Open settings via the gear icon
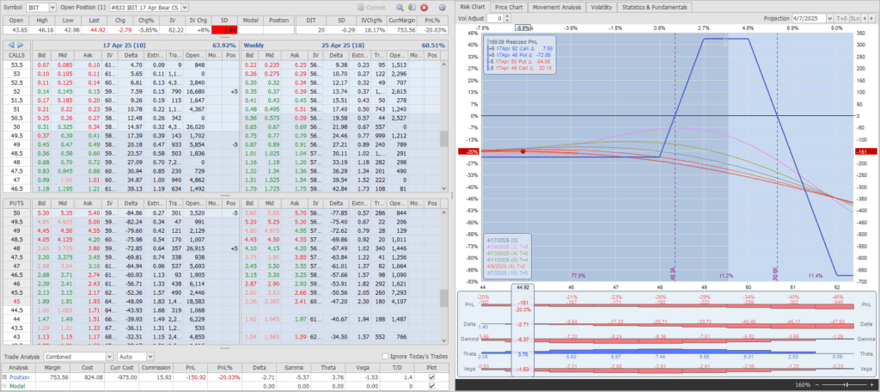Image resolution: width=880 pixels, height=392 pixels. point(442,7)
